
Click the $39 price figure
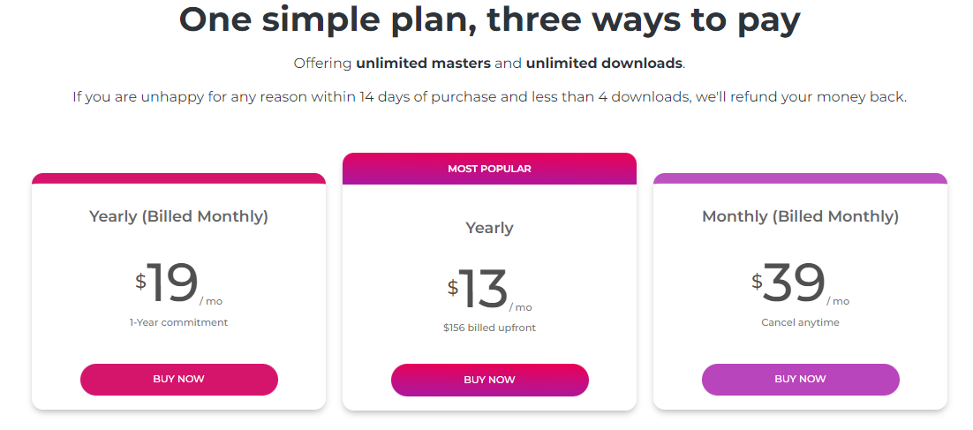tap(788, 283)
